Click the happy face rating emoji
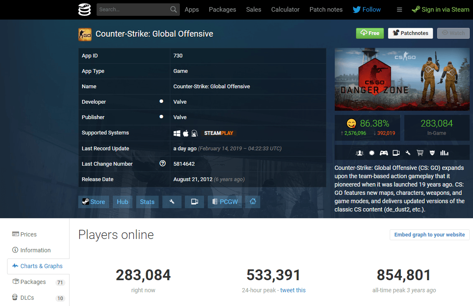 pyautogui.click(x=351, y=123)
